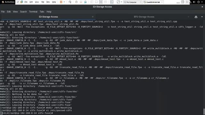Open the VMware Help menu
Image resolution: width=205 pixels, height=115 pixels.
54,2
